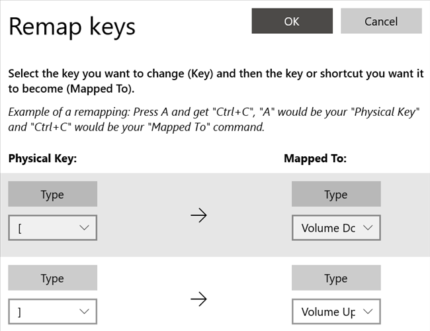This screenshot has width=430, height=331.
Task: Open the "]" physical key dropdown
Action: point(52,311)
